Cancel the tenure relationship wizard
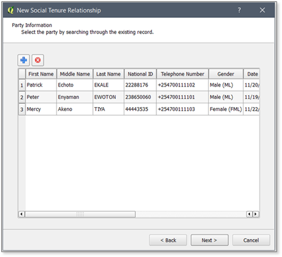The image size is (282, 257). 251,240
